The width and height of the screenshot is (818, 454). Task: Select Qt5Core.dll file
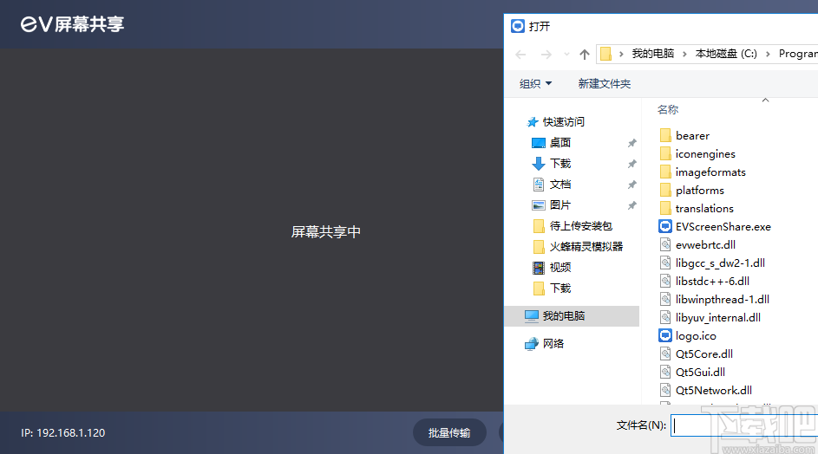703,354
